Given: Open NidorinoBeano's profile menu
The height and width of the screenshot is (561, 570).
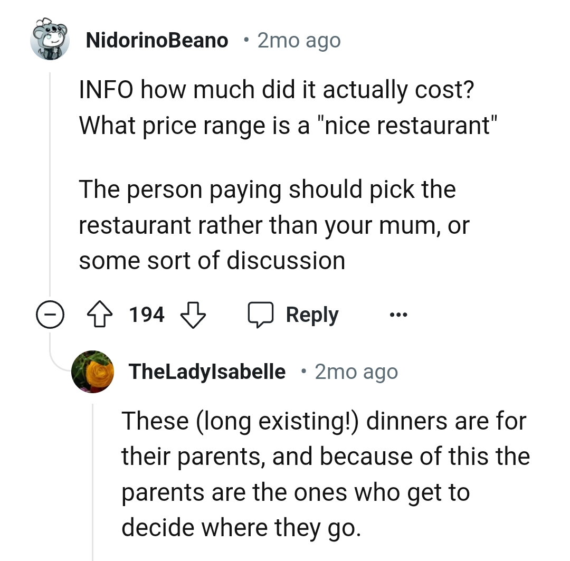Looking at the screenshot, I should tap(156, 40).
